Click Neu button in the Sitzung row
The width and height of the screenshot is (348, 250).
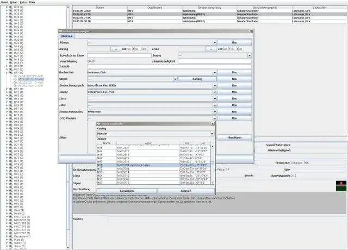click(x=234, y=42)
